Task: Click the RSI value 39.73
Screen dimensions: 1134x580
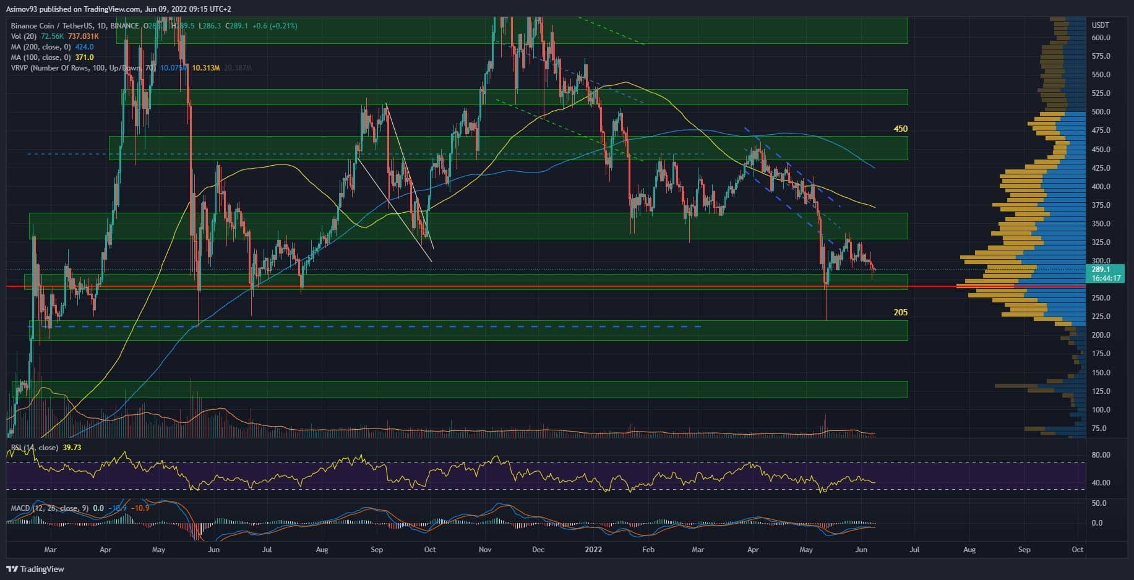Action: tap(72, 448)
